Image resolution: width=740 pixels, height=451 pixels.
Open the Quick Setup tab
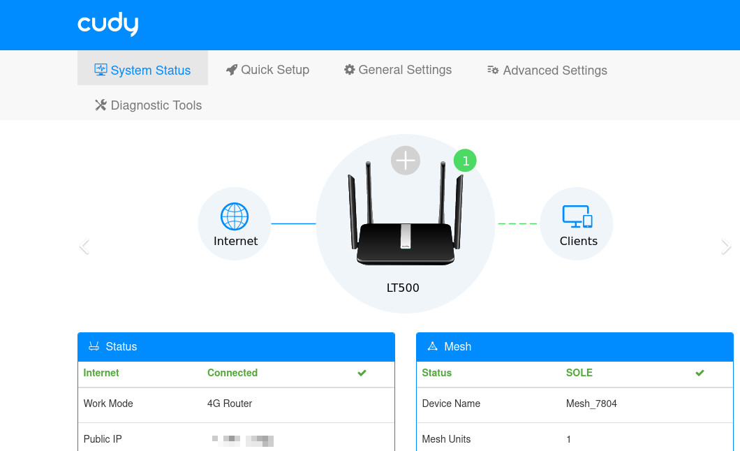point(267,70)
